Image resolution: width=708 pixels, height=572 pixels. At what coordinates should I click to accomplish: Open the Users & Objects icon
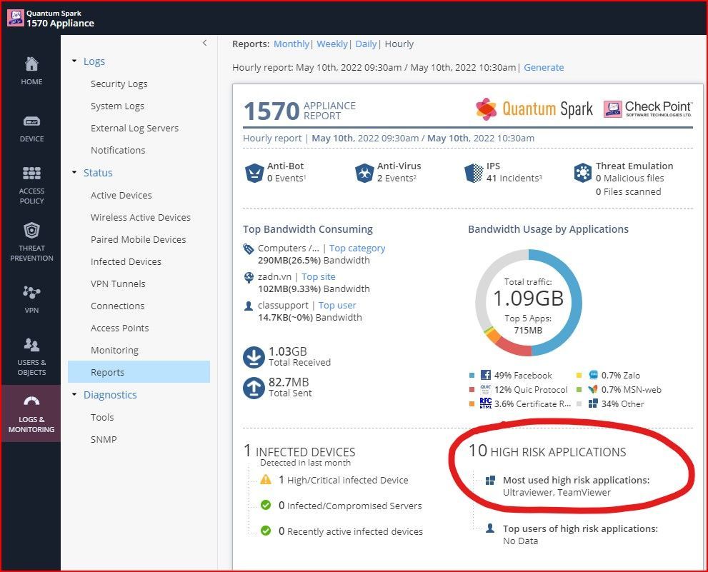pos(31,344)
